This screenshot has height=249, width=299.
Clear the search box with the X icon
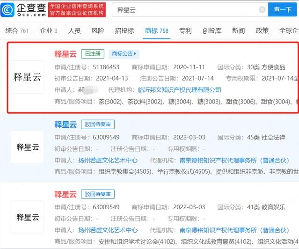pos(262,9)
